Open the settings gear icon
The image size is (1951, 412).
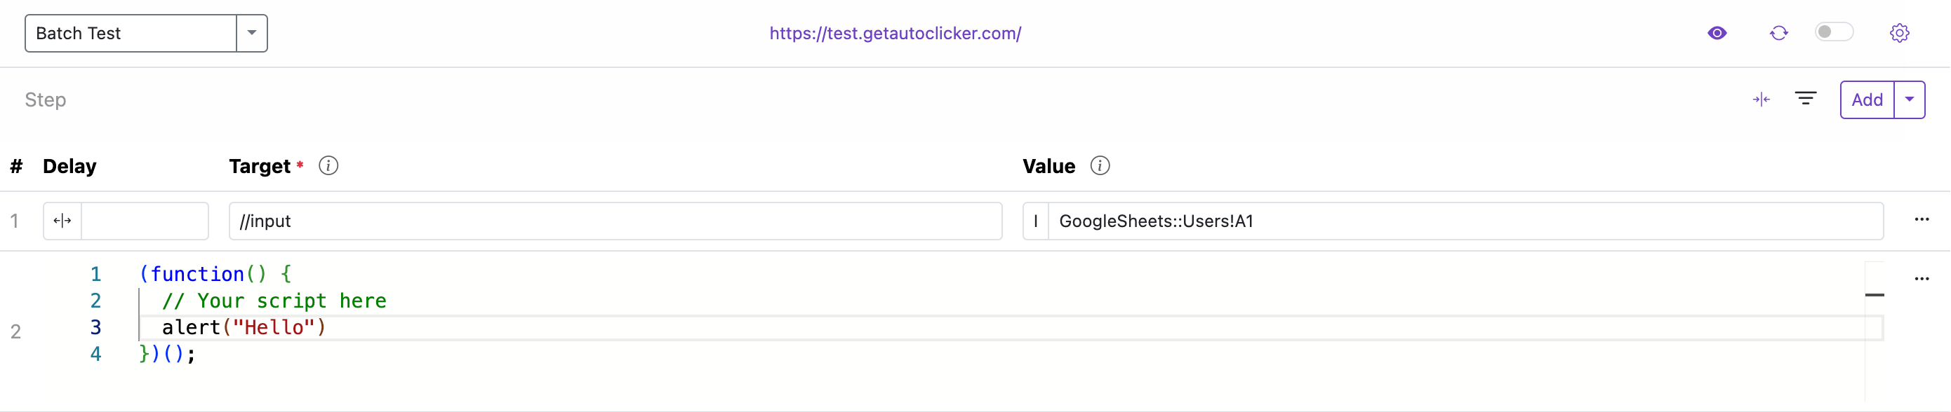tap(1899, 33)
